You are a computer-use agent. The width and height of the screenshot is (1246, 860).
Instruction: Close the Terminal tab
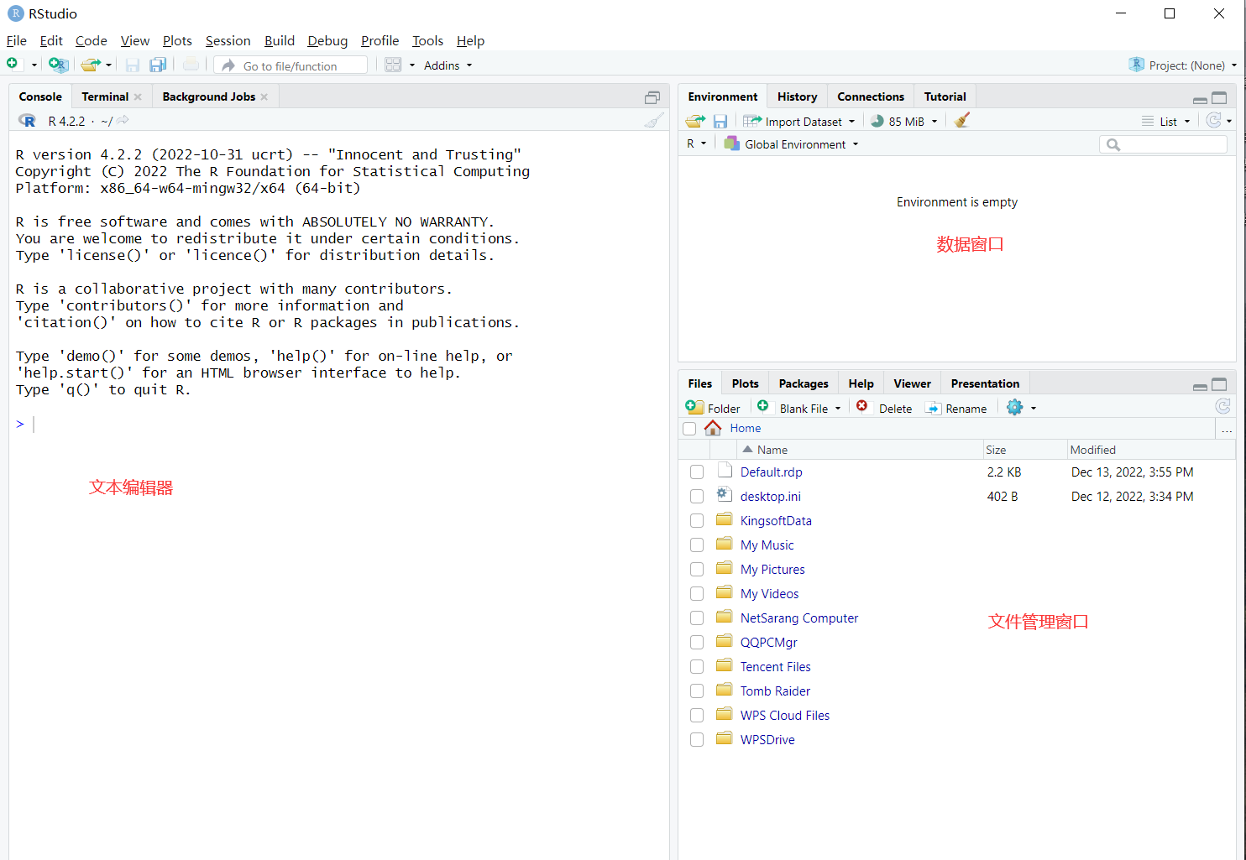[x=138, y=97]
